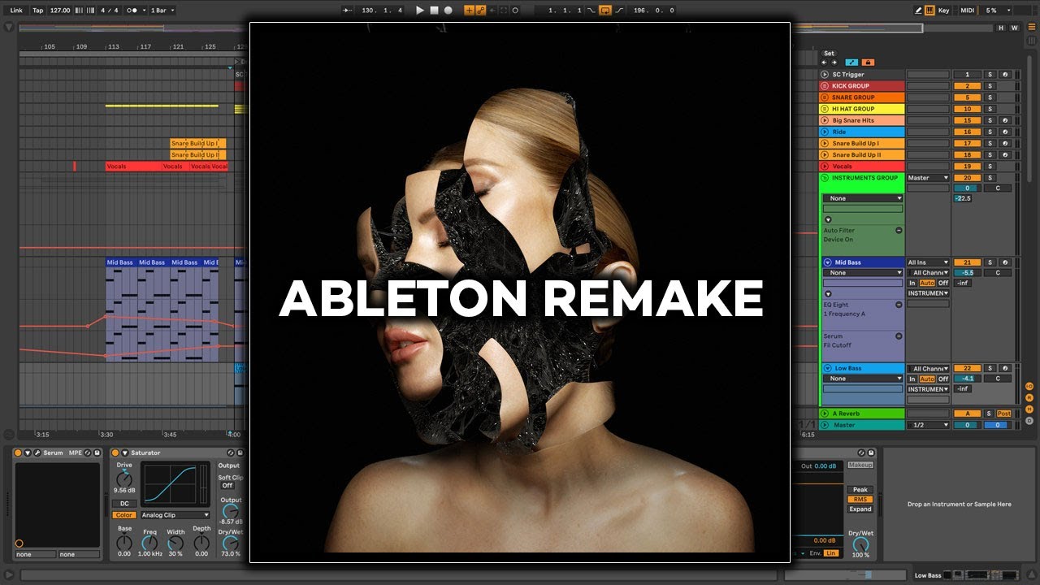The image size is (1040, 585).
Task: Open the Saturator Analog Clip curve dropdown
Action: 175,515
